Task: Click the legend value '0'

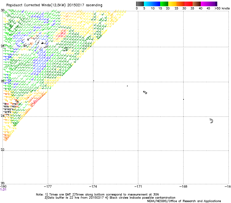Action: click(137, 8)
